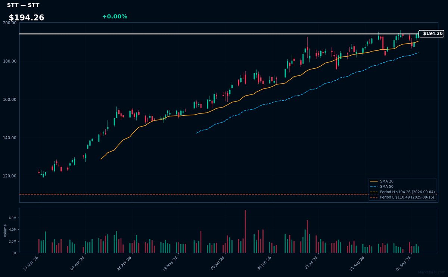This screenshot has height=277, width=448.
Task: Click the 4.0M volume axis label
Action: [x=13, y=230]
